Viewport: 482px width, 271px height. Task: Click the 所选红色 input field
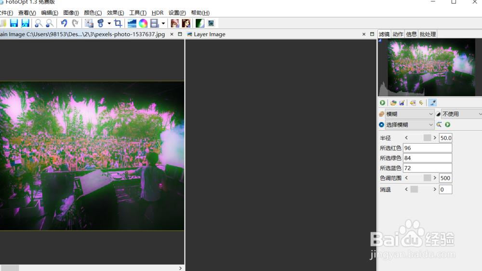pos(428,148)
